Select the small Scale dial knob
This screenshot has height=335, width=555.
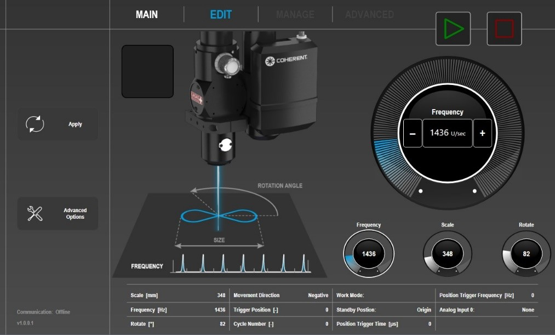pos(447,254)
